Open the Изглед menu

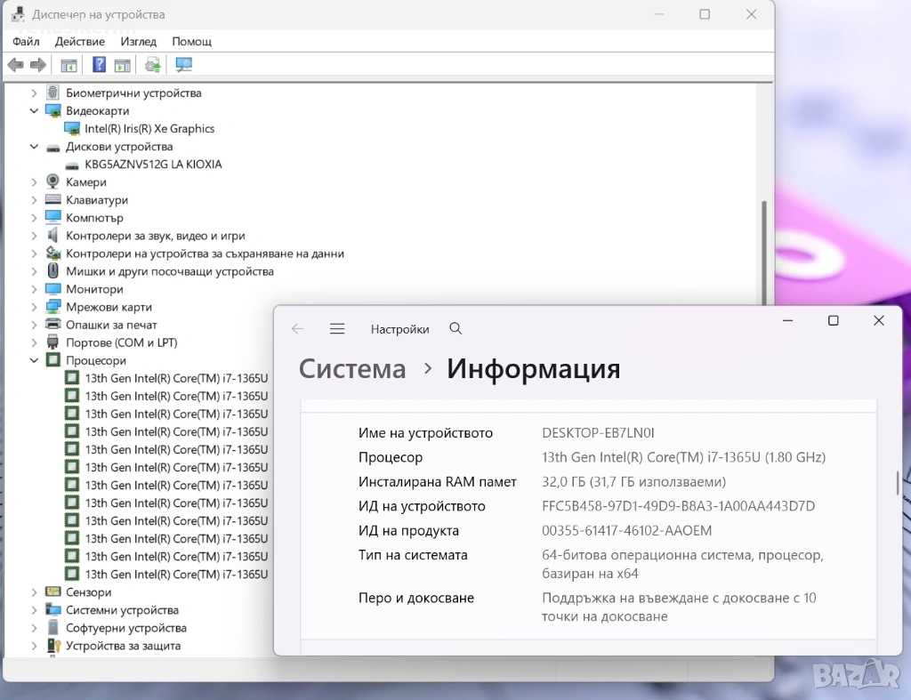coord(138,41)
